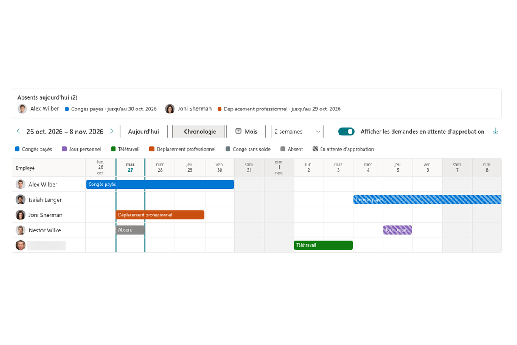Toggle pending approval requests display
The width and height of the screenshot is (517, 345).
346,132
